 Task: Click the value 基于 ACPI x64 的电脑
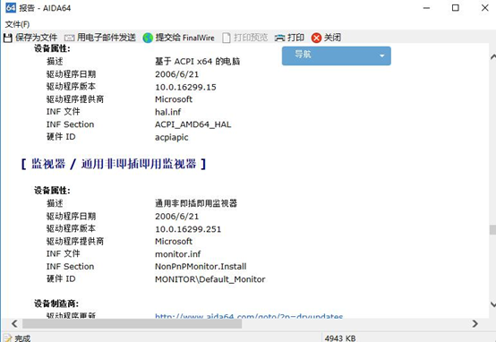pyautogui.click(x=197, y=62)
